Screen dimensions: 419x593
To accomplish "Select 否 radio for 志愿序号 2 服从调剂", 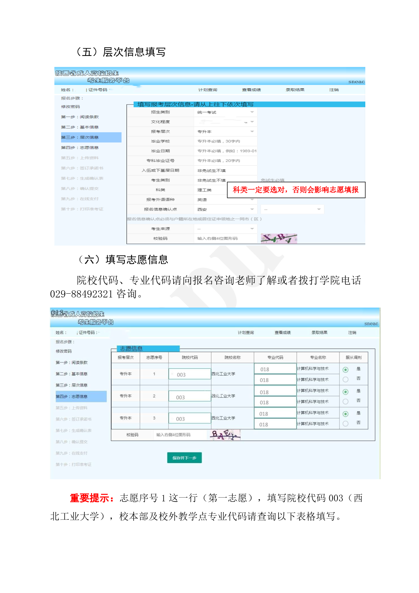I will [345, 401].
